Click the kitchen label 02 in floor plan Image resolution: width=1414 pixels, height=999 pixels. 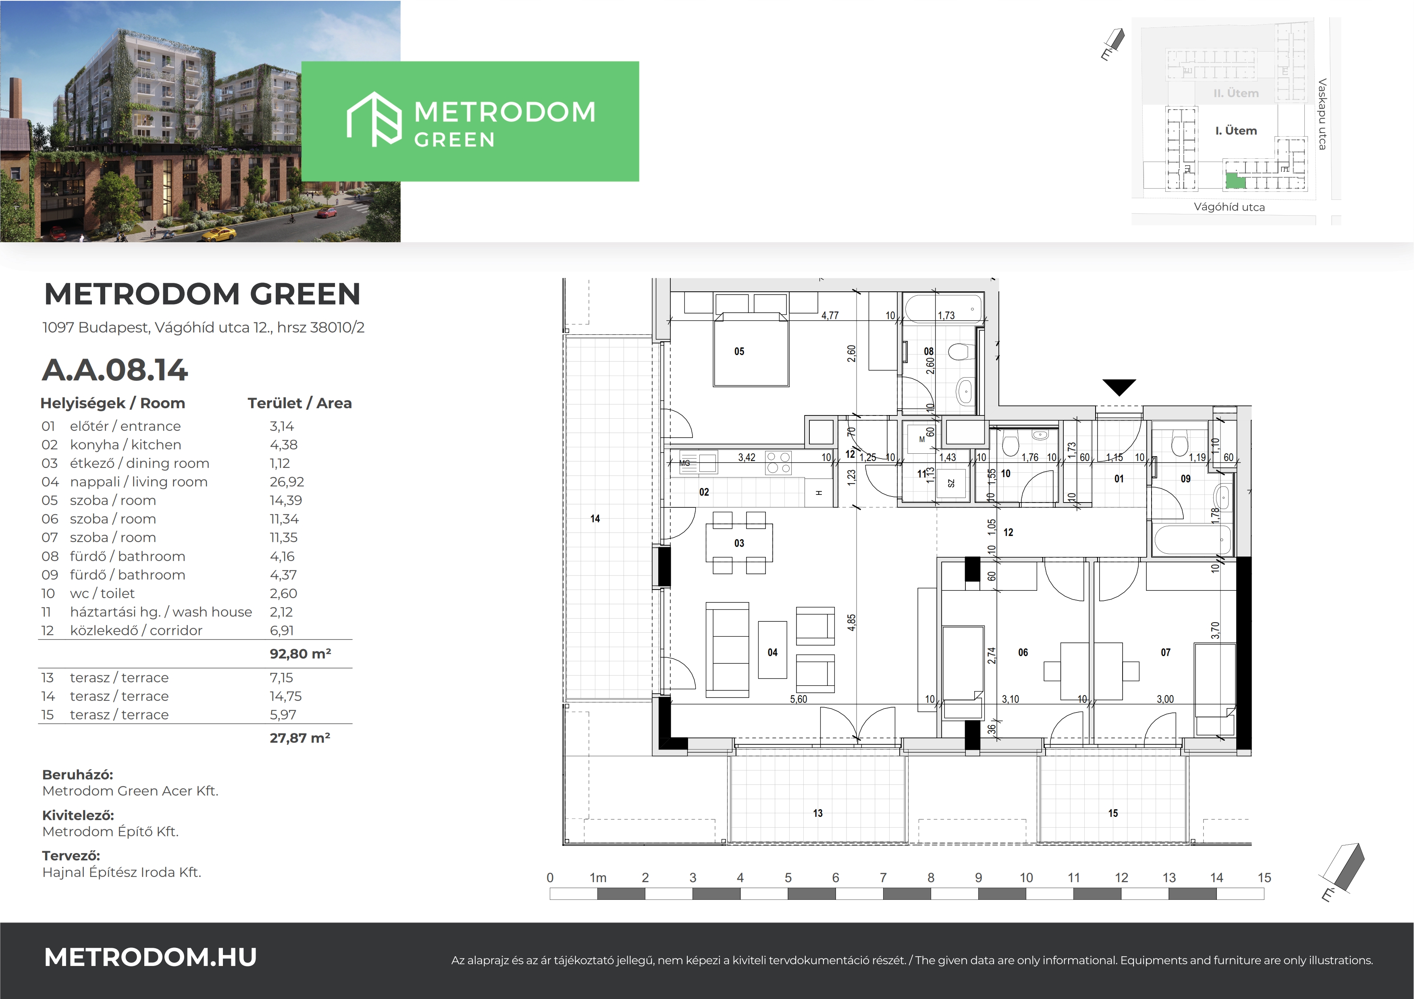(x=704, y=492)
